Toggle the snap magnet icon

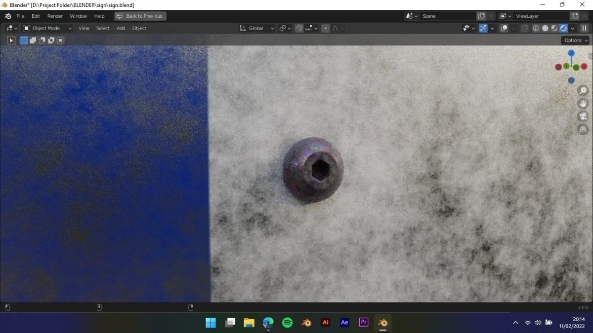point(299,28)
